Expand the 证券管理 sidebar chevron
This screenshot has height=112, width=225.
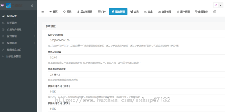coord(34,23)
